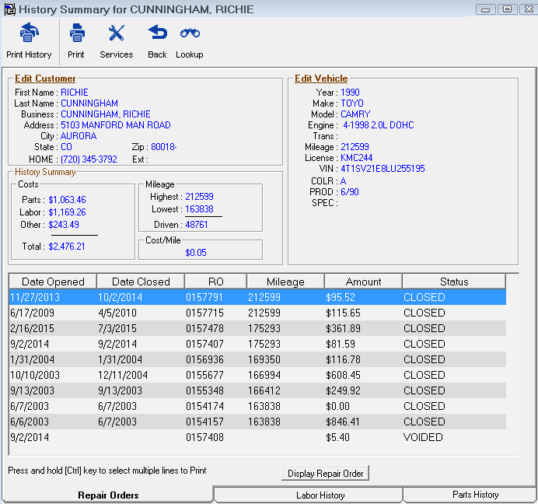The width and height of the screenshot is (538, 504).
Task: Select repair order 0155677 row
Action: pyautogui.click(x=257, y=375)
